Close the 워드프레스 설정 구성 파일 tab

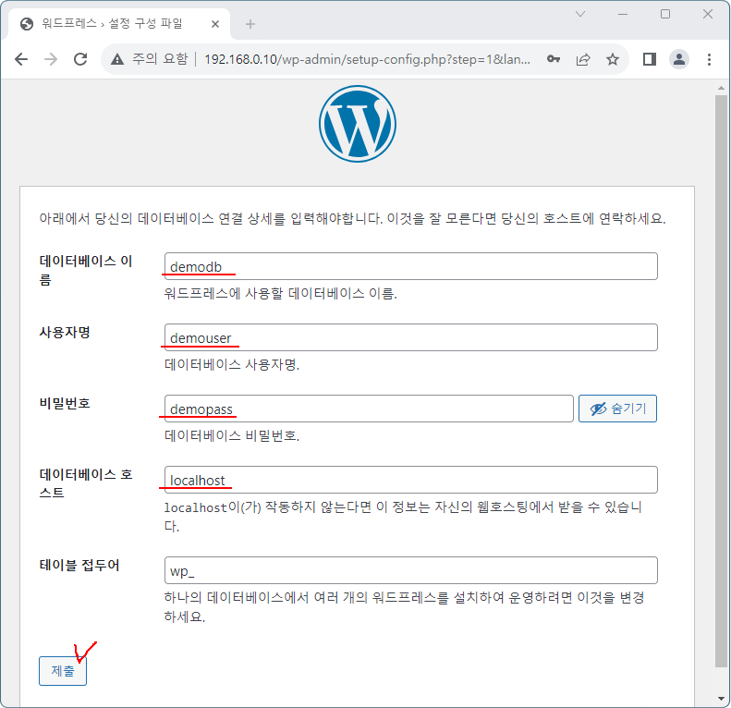[215, 24]
